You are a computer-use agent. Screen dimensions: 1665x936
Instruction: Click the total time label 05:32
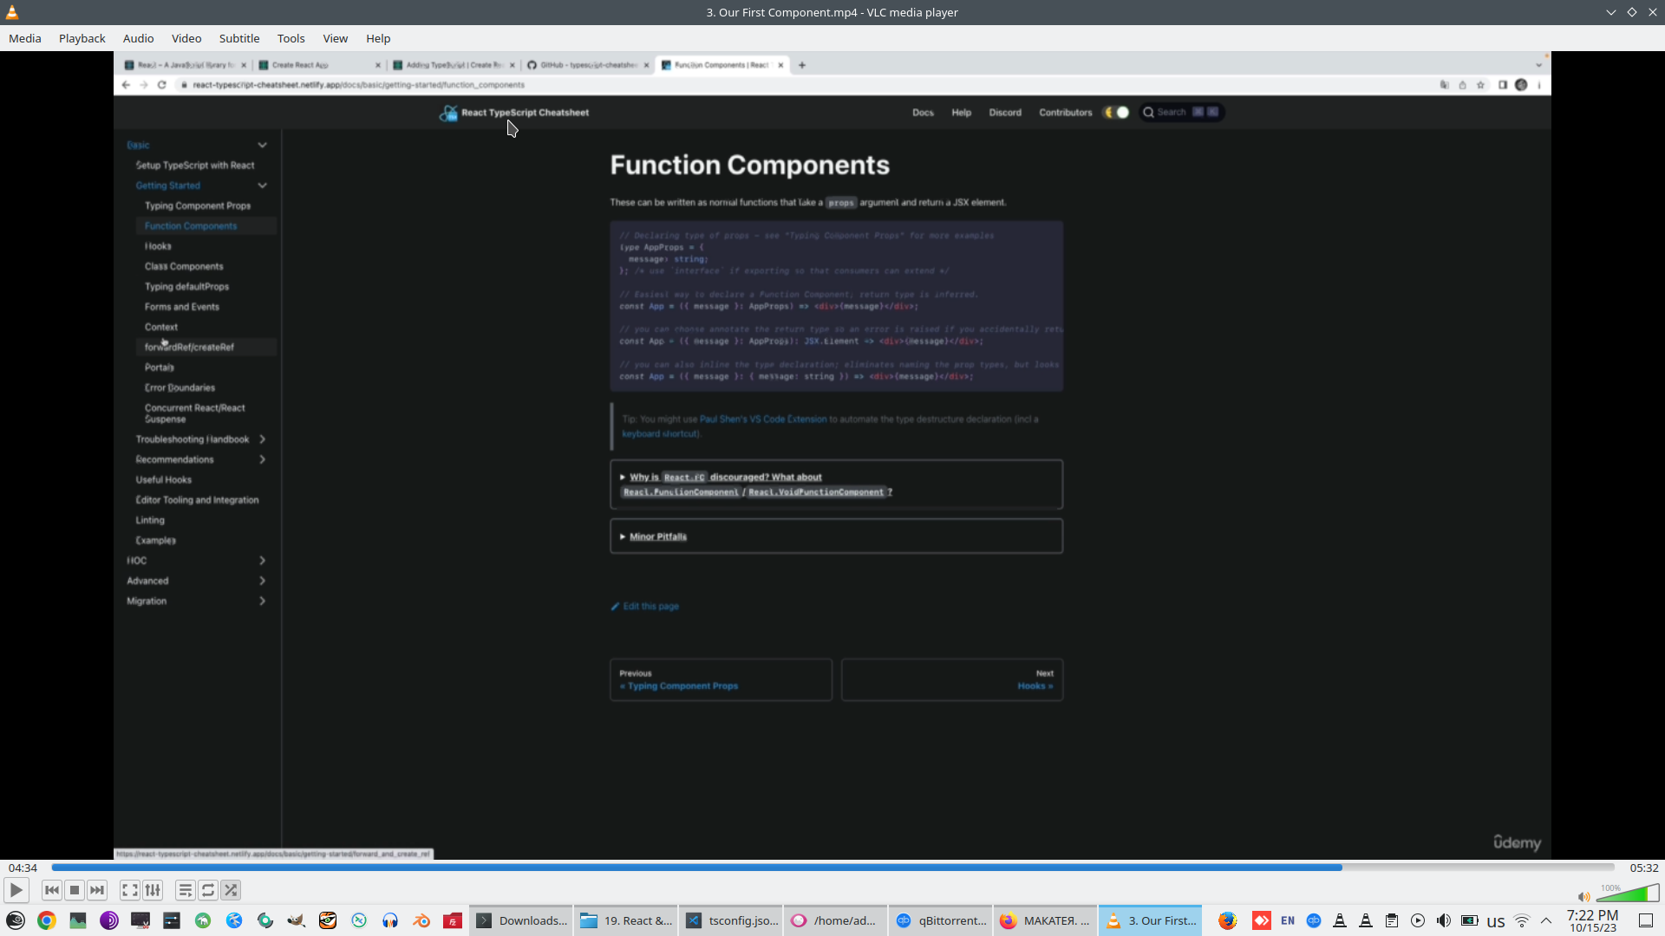(1643, 868)
